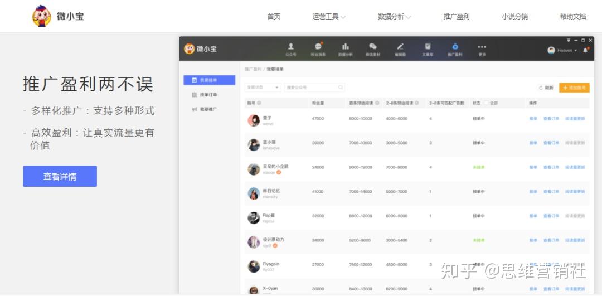Click the avatar thumbnail of Rap崔
This screenshot has height=296, width=602.
pos(254,218)
